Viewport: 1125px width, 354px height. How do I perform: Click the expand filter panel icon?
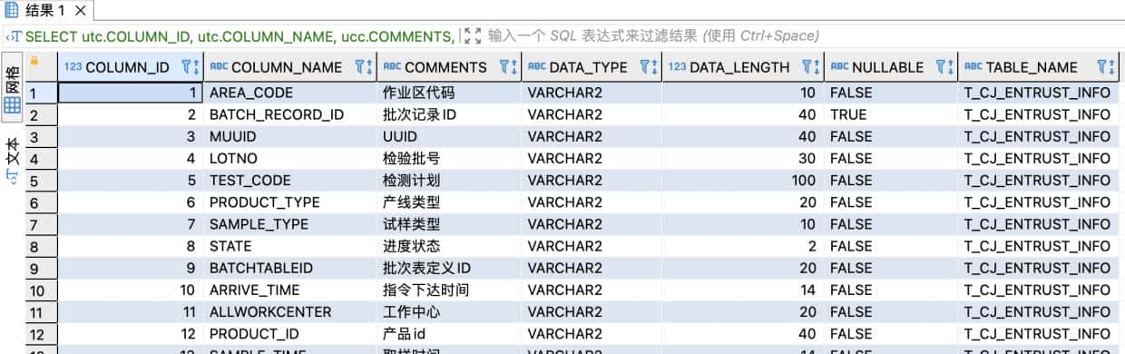[x=472, y=36]
